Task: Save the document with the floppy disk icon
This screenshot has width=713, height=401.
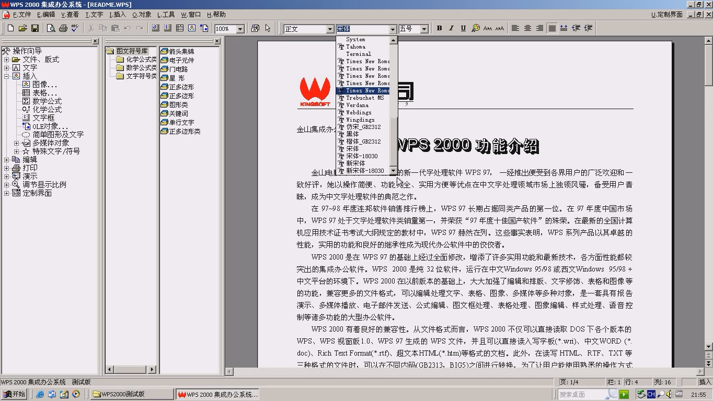Action: 35,28
